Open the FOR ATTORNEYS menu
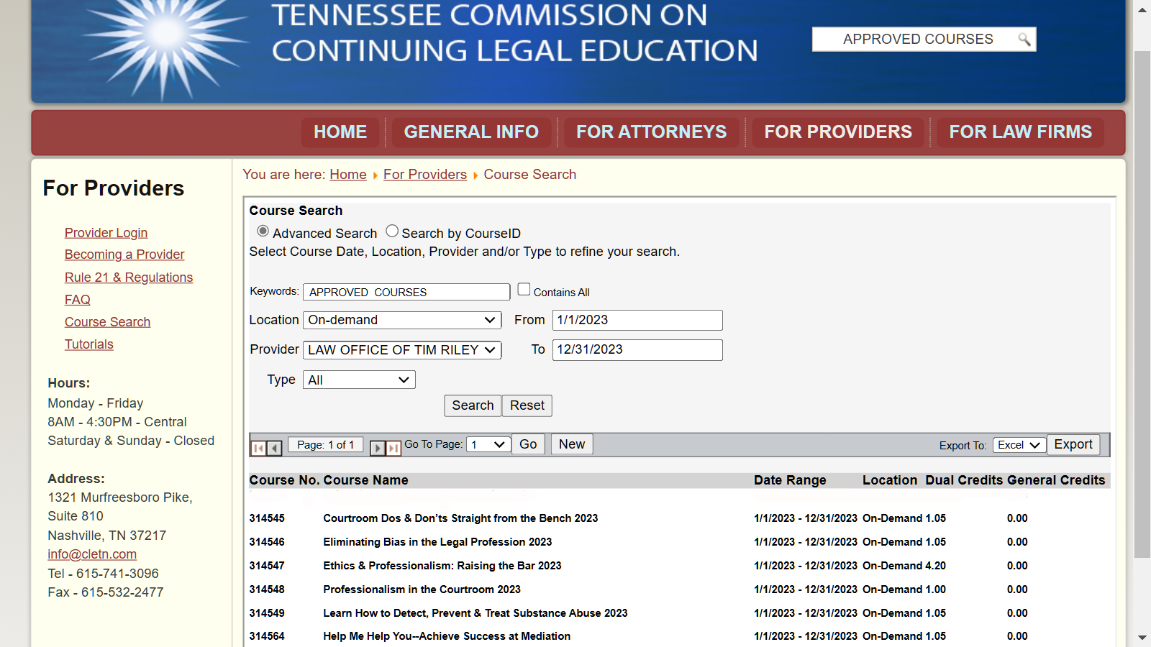Image resolution: width=1151 pixels, height=647 pixels. click(x=651, y=132)
